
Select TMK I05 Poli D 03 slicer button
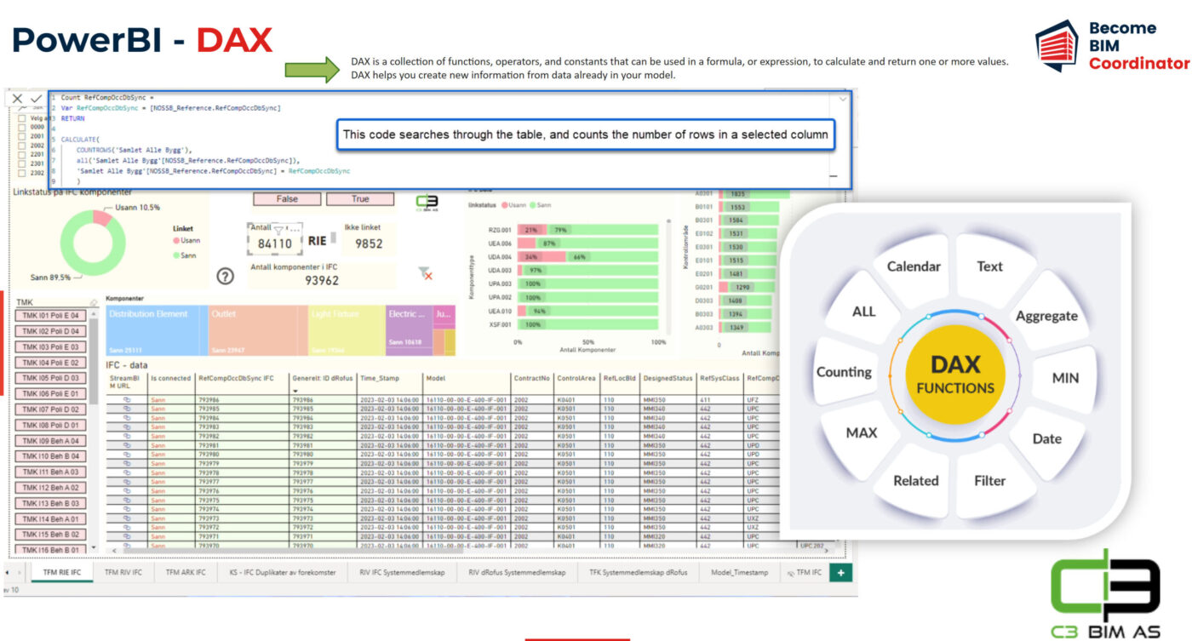[x=50, y=378]
